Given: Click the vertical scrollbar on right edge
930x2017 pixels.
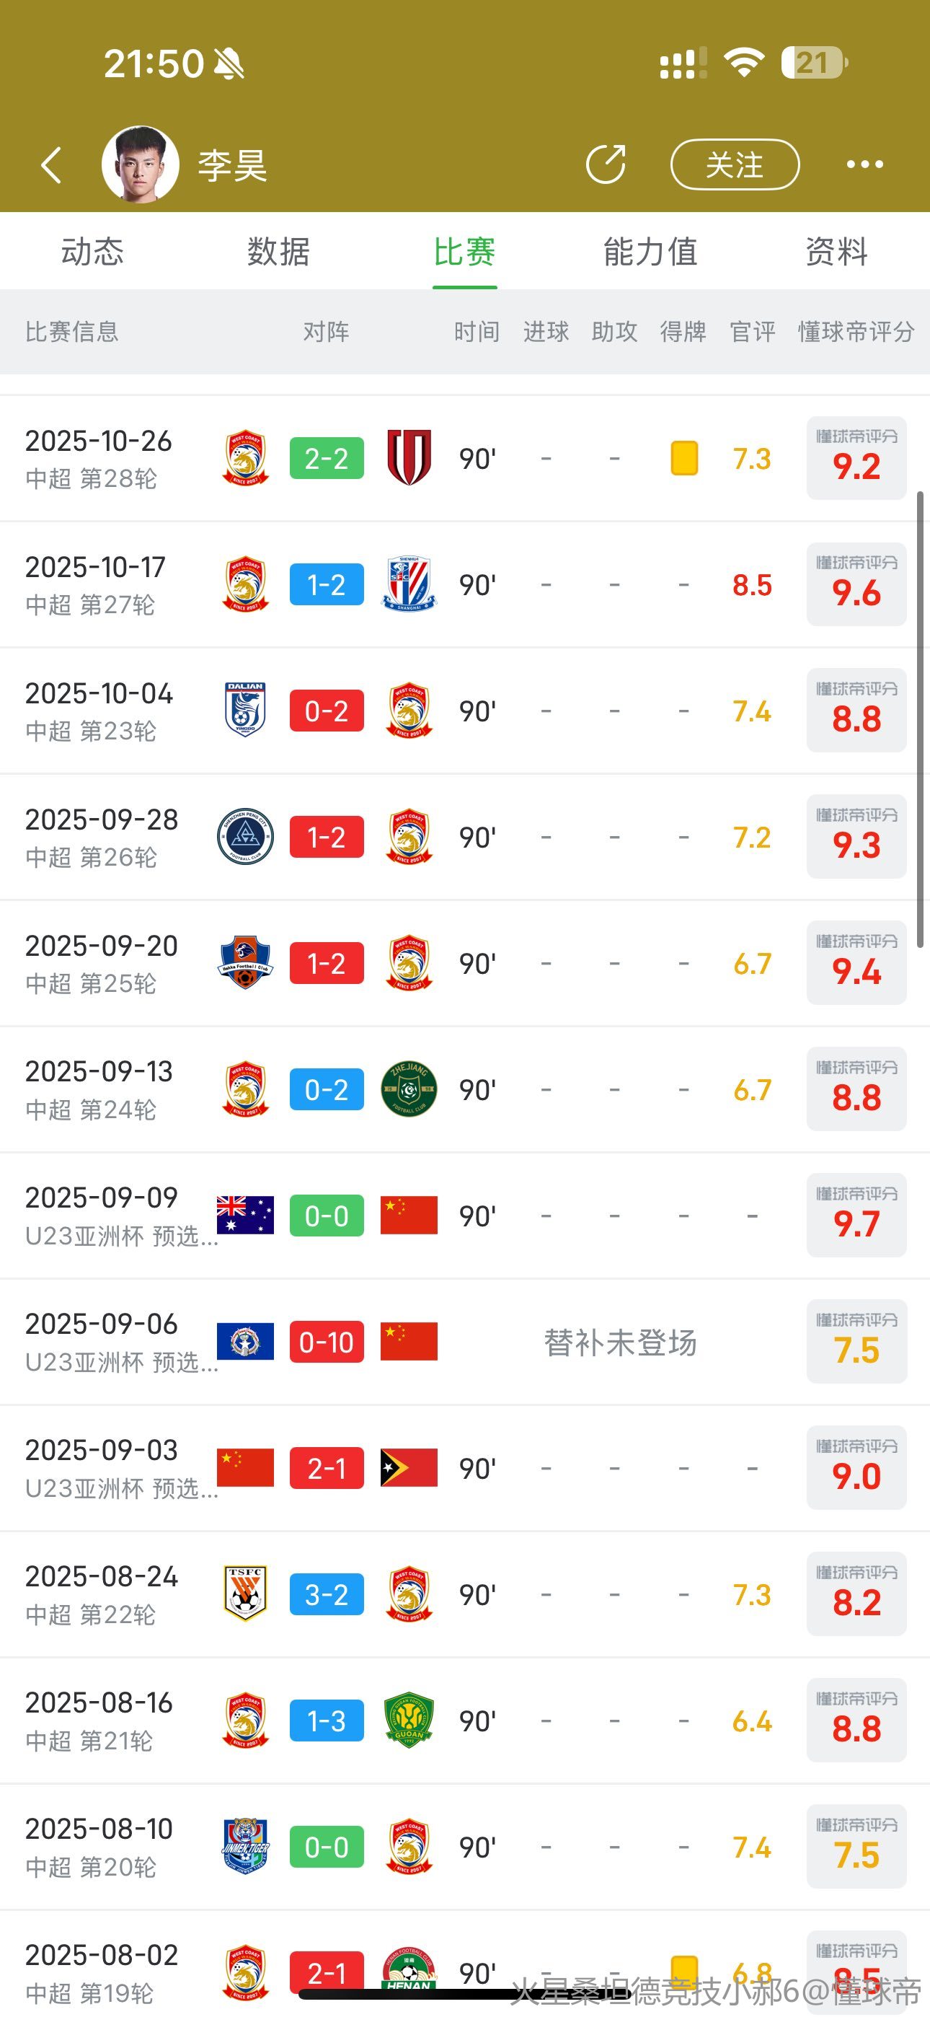Looking at the screenshot, I should point(921,721).
